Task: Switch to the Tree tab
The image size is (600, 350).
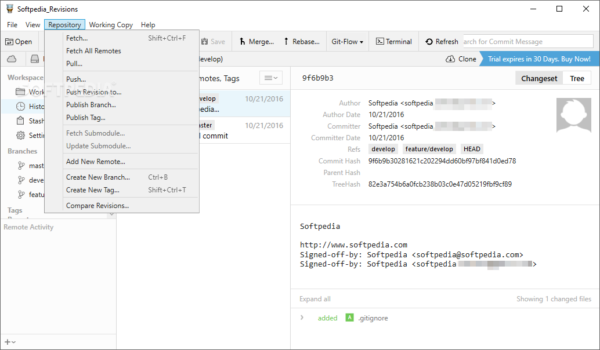Action: coord(577,78)
